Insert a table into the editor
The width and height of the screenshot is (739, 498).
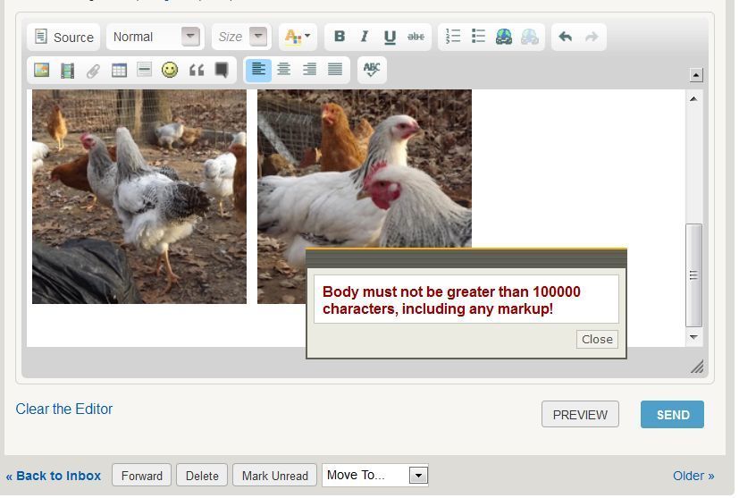point(119,70)
